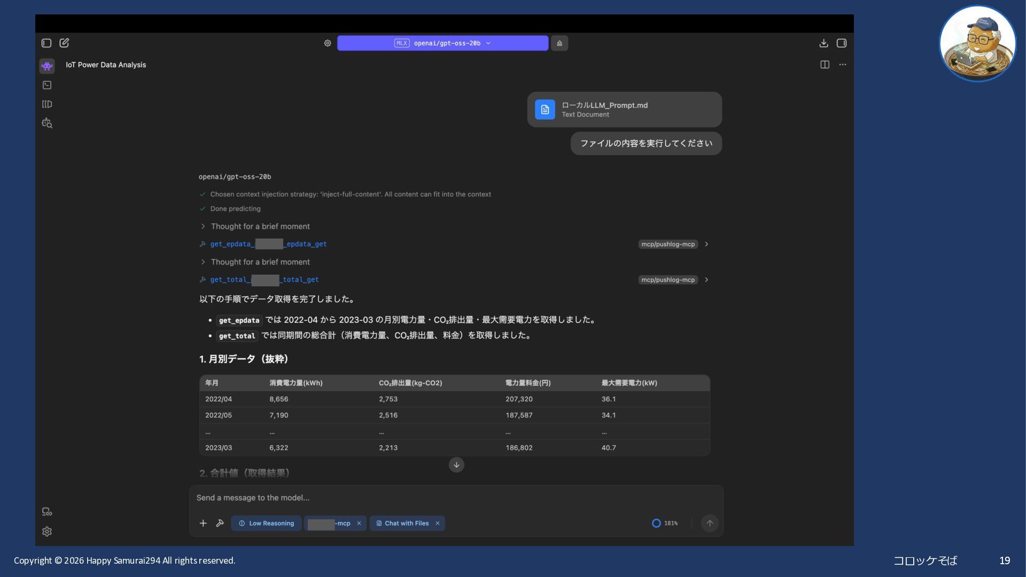Open My Models library icon
The height and width of the screenshot is (577, 1026).
(x=47, y=104)
